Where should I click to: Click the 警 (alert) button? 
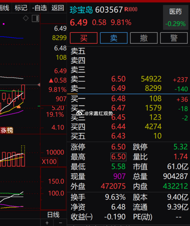pyautogui.click(x=174, y=38)
